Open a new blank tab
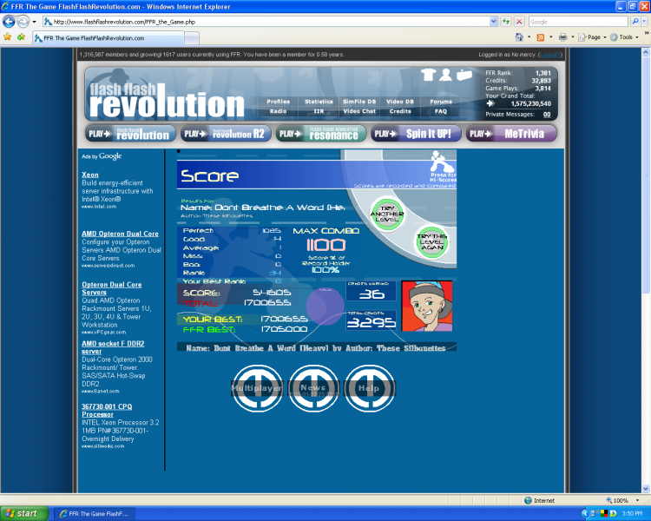Screen dimensions: 651x521 point(192,38)
